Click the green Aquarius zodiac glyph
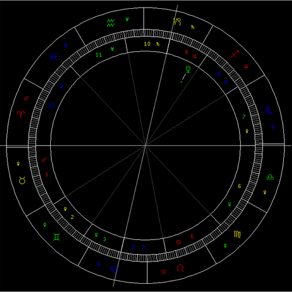Viewport: 292px width, 292px height. click(x=110, y=23)
